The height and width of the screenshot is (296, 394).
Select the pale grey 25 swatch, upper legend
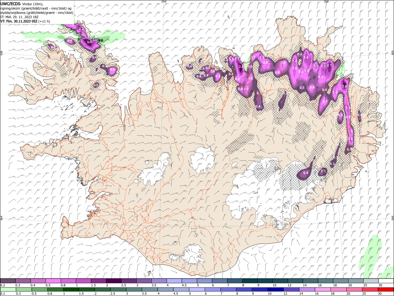pos(371,281)
